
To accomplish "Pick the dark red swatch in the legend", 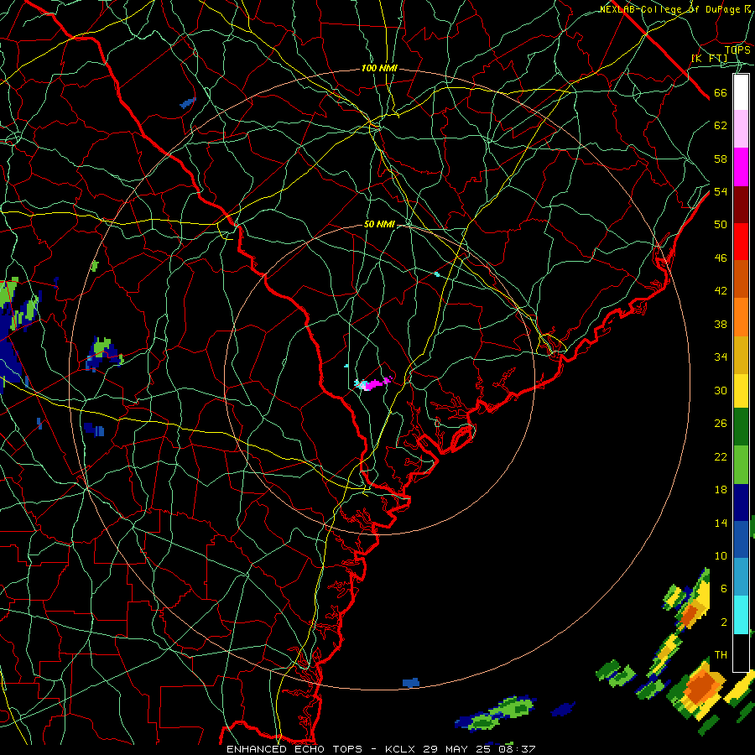I will click(741, 205).
